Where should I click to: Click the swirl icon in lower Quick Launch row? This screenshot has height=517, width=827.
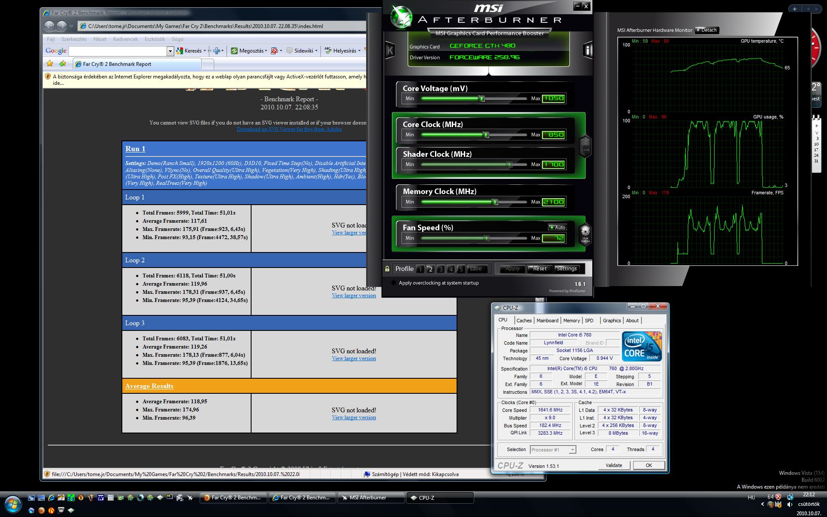41,511
